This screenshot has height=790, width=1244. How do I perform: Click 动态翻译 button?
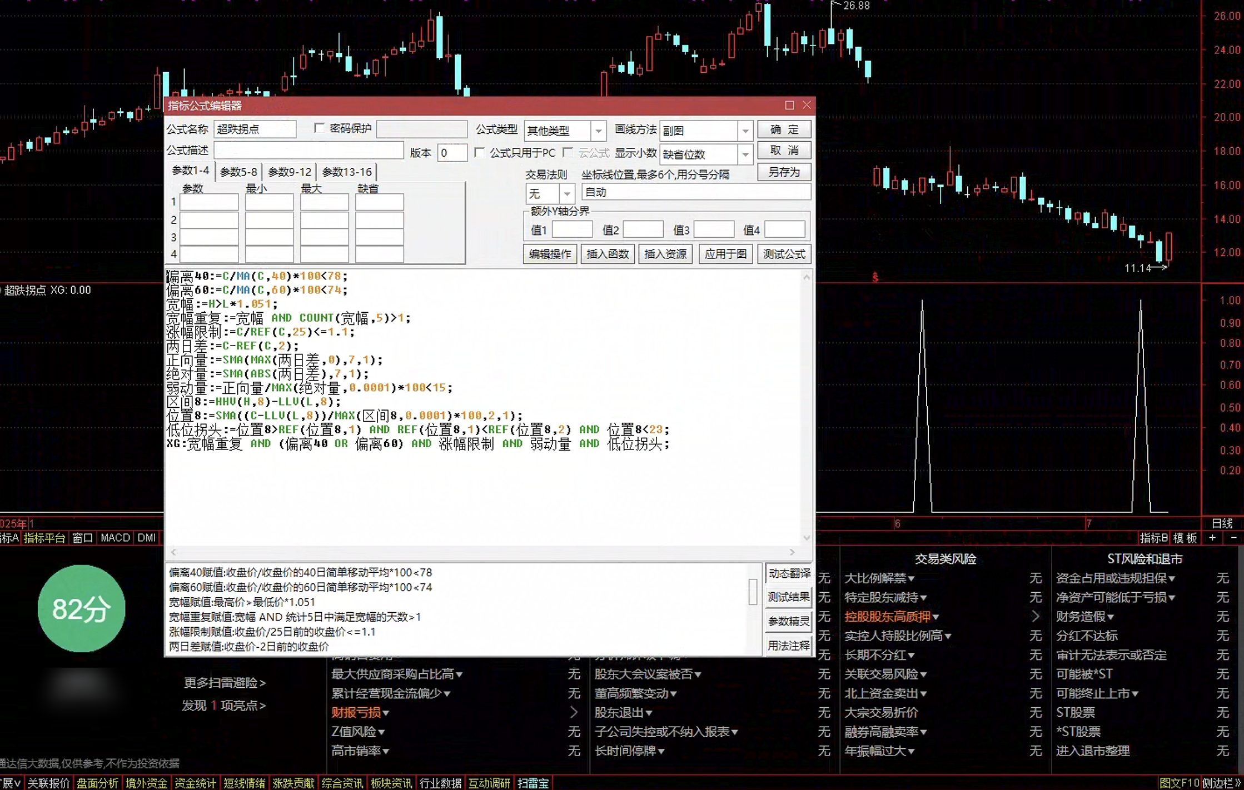(x=789, y=573)
